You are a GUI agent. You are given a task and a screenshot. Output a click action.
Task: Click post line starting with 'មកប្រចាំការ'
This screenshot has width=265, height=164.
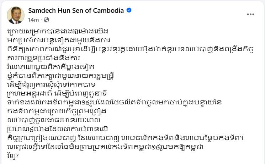tap(59, 40)
